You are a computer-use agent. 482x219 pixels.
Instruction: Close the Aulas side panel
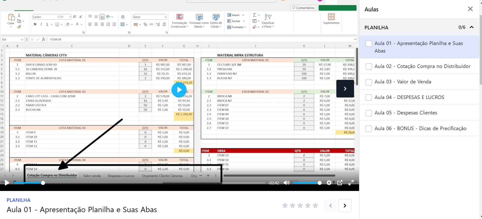pos(470,9)
